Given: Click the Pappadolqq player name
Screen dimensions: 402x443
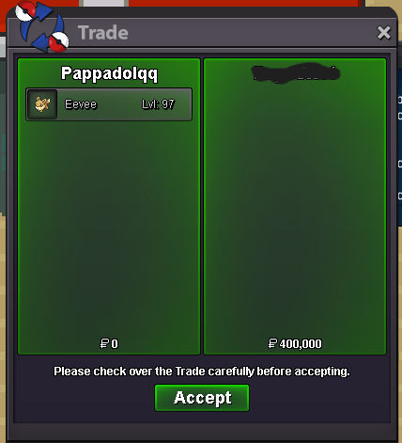Looking at the screenshot, I should (x=109, y=74).
